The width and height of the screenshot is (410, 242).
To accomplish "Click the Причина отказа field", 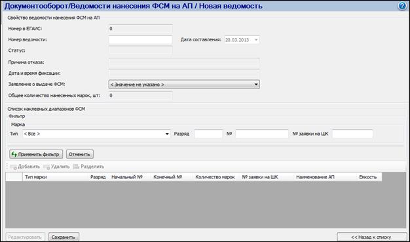I will pos(184,63).
